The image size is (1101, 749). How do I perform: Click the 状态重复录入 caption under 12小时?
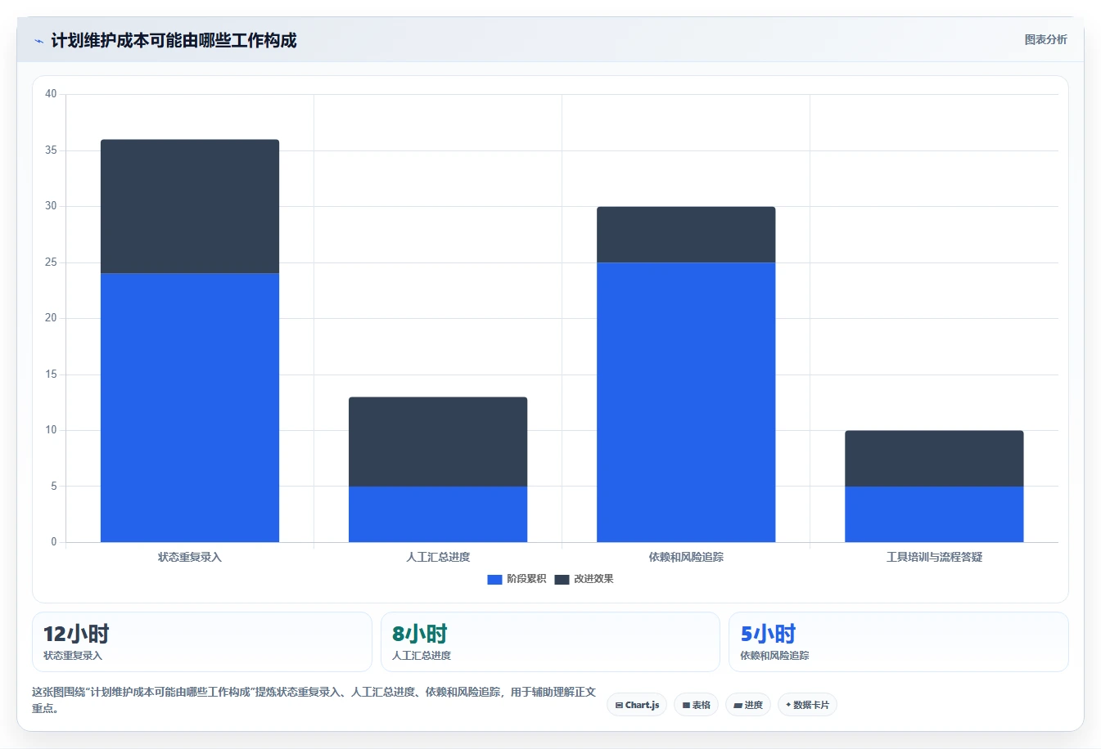click(73, 656)
